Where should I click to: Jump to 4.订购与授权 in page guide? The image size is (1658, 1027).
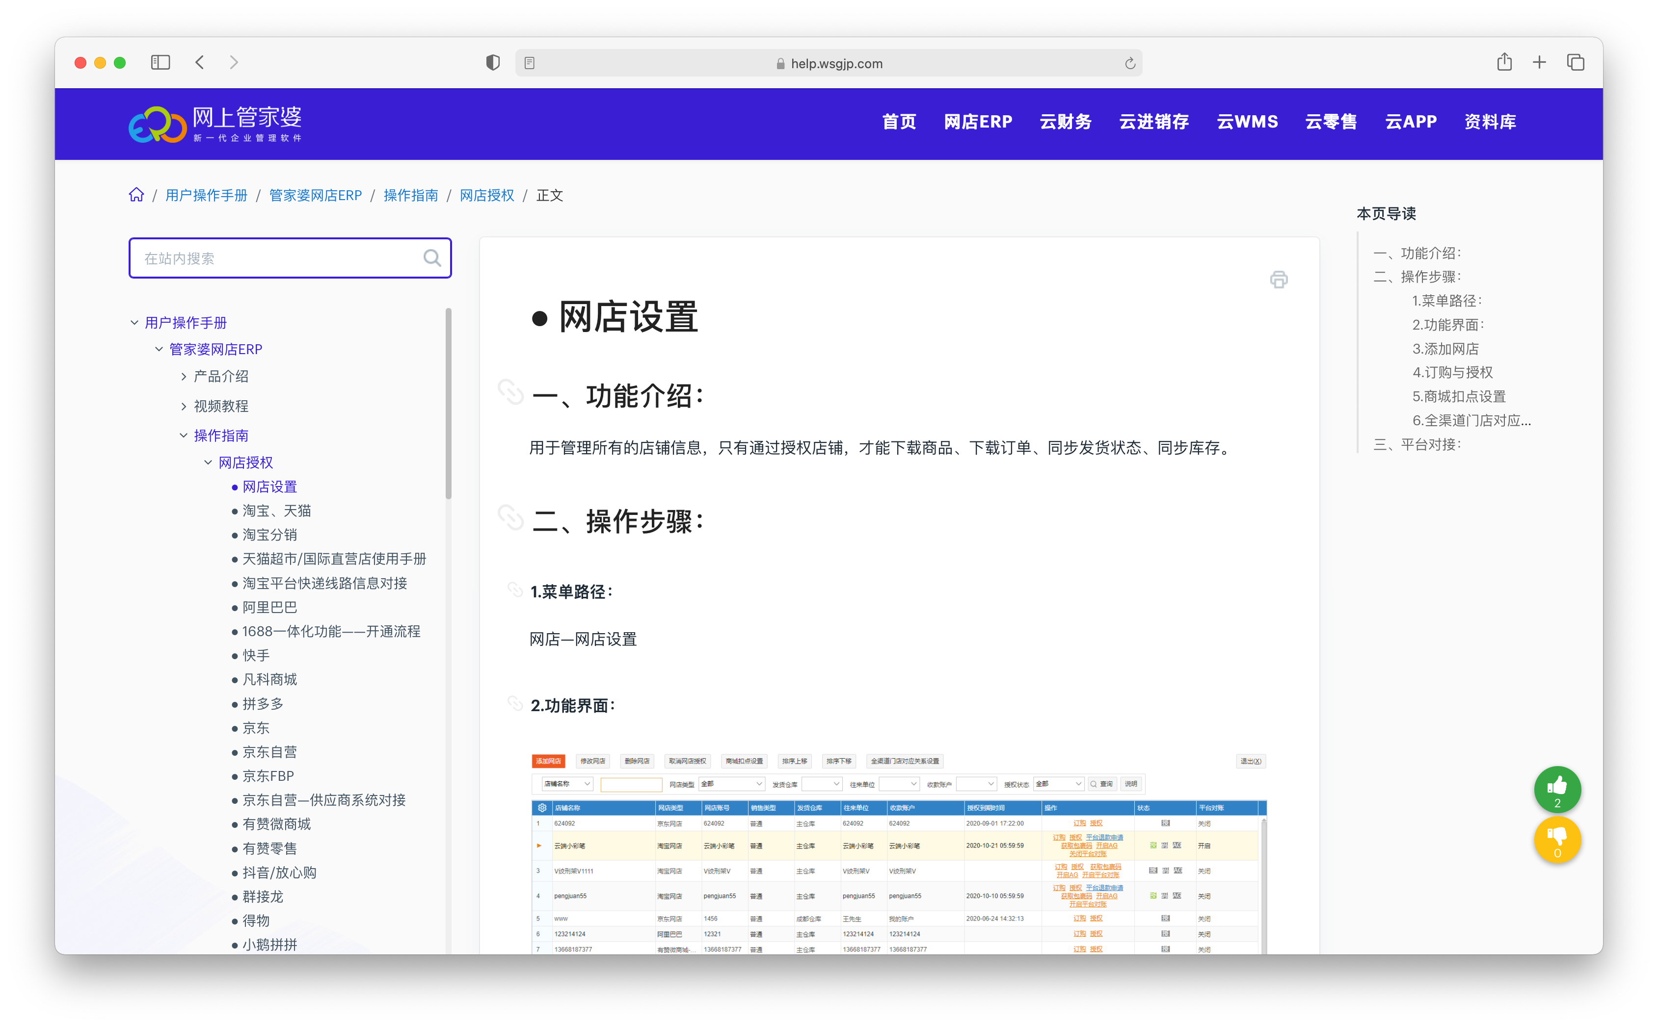tap(1452, 372)
